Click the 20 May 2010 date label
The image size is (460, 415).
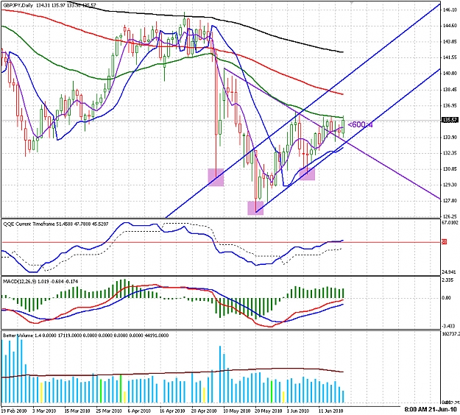pos(268,411)
